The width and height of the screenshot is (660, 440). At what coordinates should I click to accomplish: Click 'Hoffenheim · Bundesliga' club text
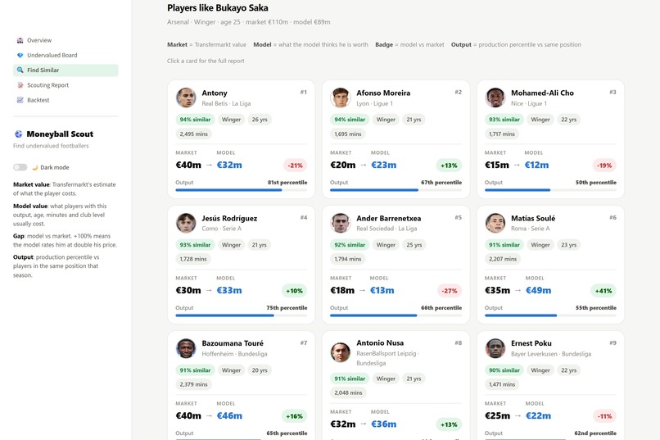[234, 354]
